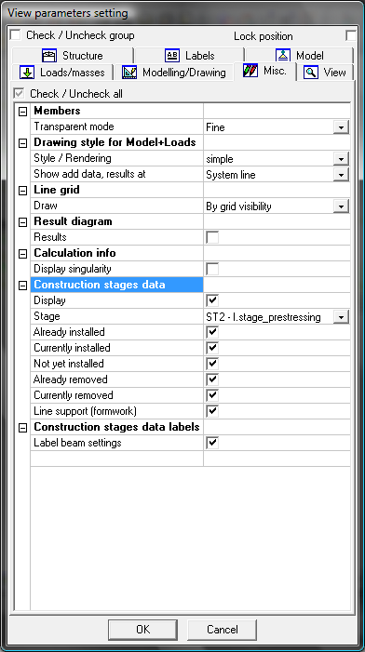
Task: Toggle the Check / Uncheck group checkbox
Action: click(x=16, y=35)
